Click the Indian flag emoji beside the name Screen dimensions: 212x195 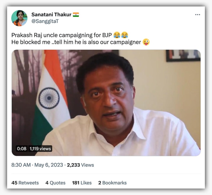pos(76,15)
